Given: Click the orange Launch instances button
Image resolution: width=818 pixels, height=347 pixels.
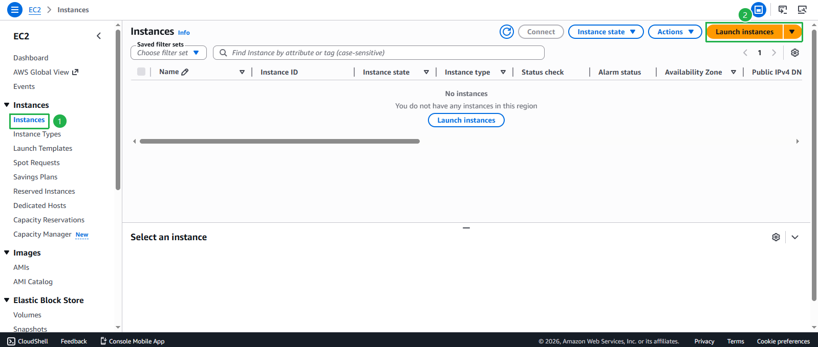Looking at the screenshot, I should coord(745,32).
